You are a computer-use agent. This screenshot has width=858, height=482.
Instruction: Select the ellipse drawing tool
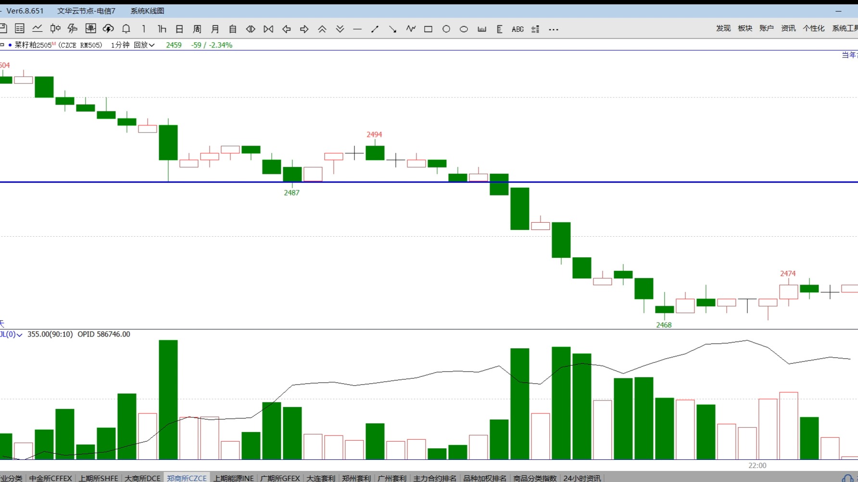pos(464,29)
